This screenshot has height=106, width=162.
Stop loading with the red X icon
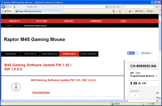[114, 7]
